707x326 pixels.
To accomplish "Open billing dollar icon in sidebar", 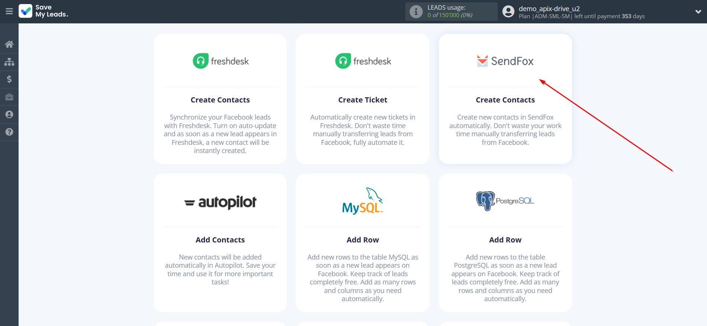I will [9, 79].
